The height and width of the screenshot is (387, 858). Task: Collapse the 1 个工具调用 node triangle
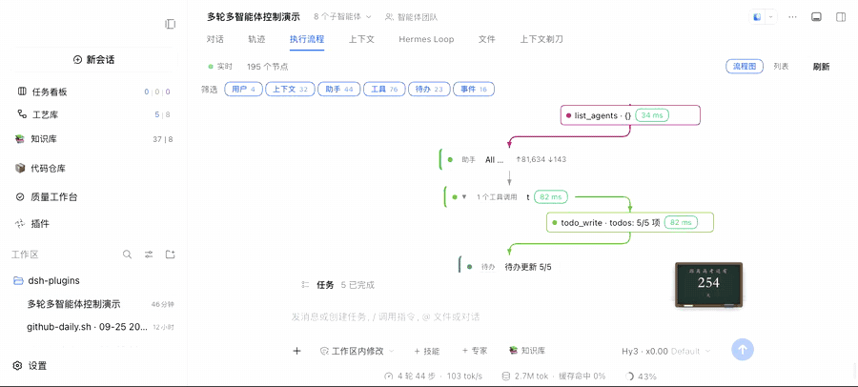(x=464, y=196)
